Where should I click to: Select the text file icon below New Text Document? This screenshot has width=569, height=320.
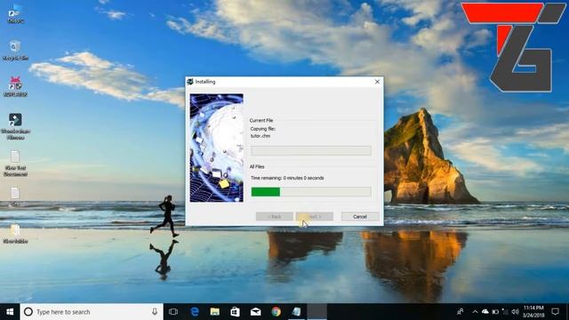(x=15, y=196)
